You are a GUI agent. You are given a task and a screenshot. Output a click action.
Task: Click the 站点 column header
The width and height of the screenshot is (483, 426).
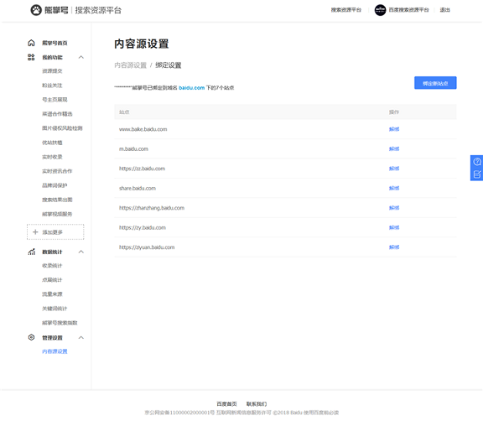tap(124, 112)
